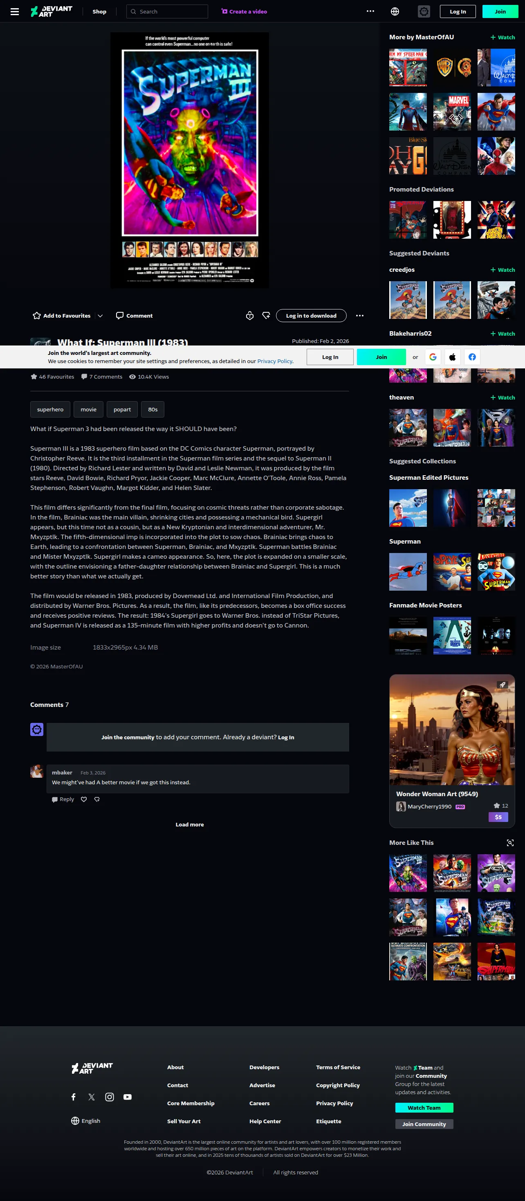Click the Join Community button
This screenshot has height=1201, width=525.
pos(424,1124)
